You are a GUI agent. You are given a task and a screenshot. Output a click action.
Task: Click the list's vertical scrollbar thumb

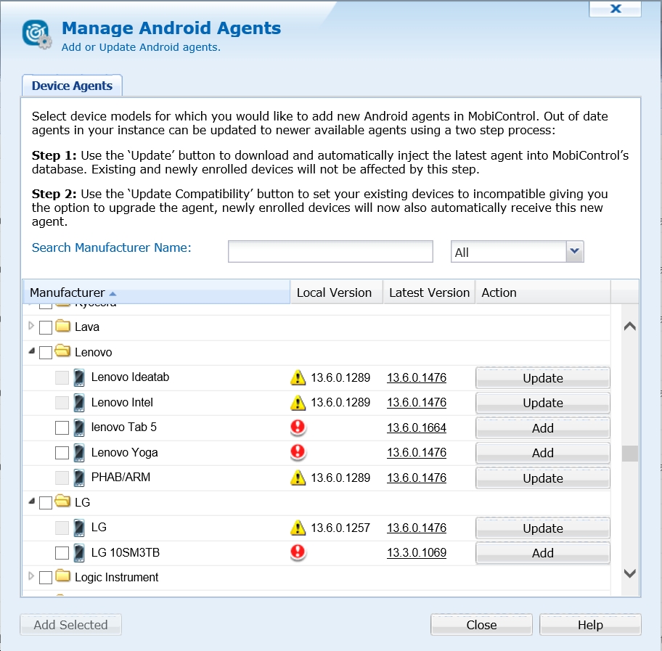click(x=629, y=454)
